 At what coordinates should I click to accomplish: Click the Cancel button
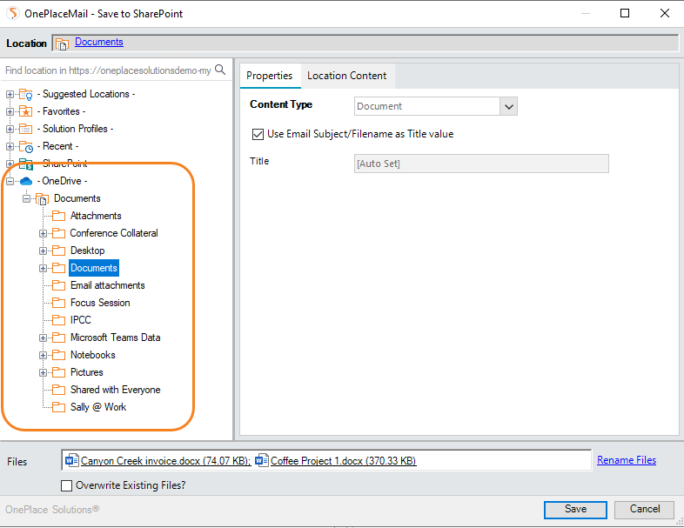click(x=644, y=509)
